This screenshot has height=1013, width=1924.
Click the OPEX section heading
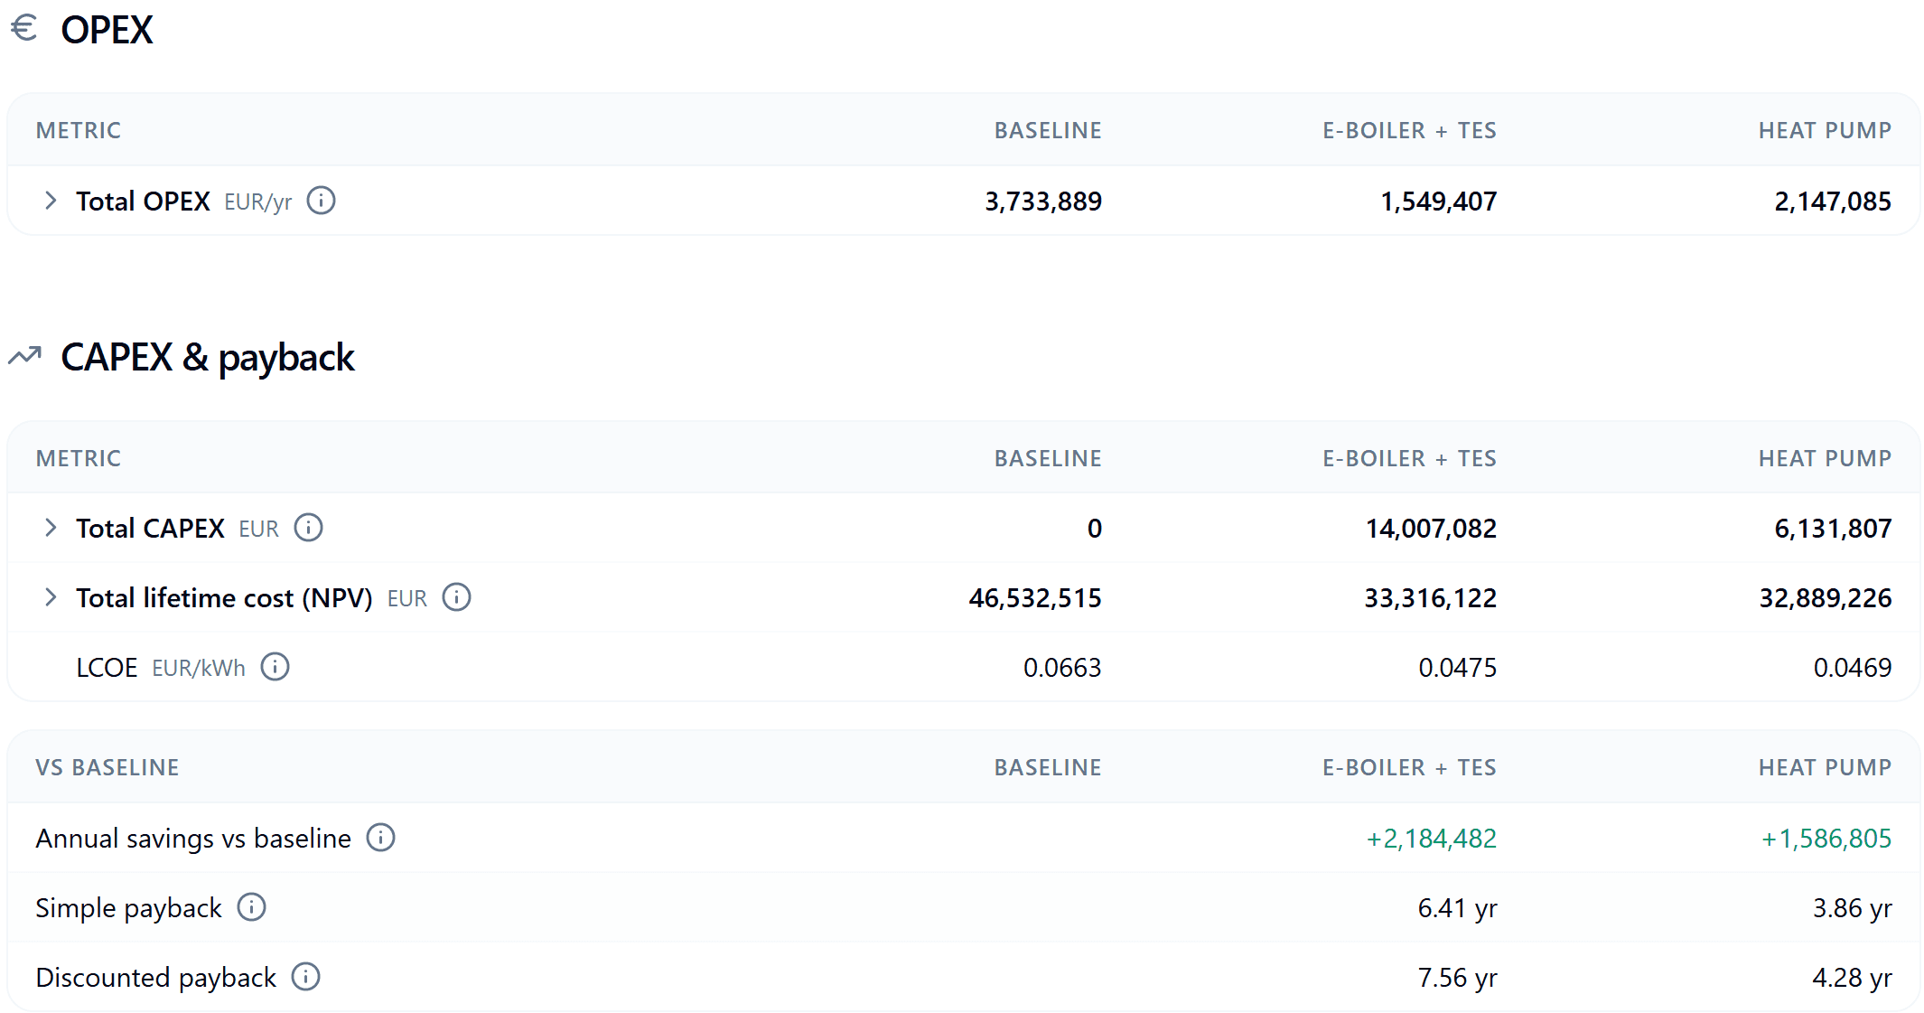(x=107, y=30)
